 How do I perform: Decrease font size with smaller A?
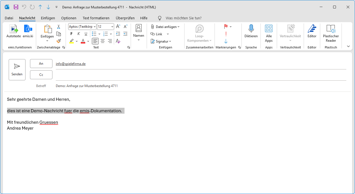[x=125, y=27]
